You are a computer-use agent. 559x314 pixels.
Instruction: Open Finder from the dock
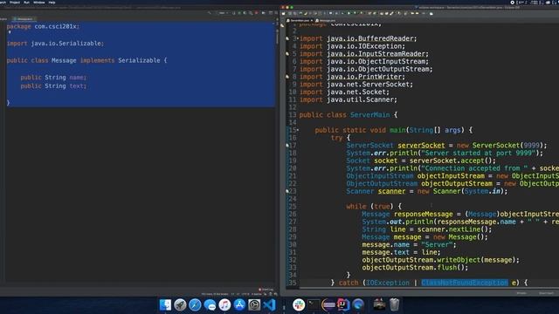click(165, 304)
